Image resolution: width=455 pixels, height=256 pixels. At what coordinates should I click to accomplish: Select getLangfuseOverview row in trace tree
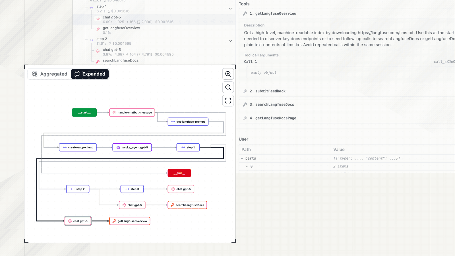pos(154,30)
